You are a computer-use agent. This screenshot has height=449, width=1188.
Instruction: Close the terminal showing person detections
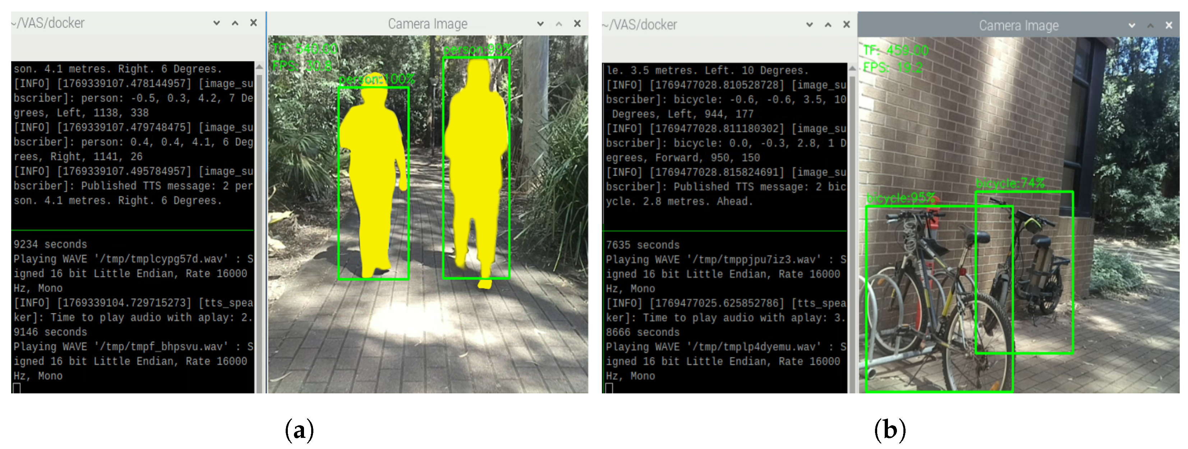[254, 23]
